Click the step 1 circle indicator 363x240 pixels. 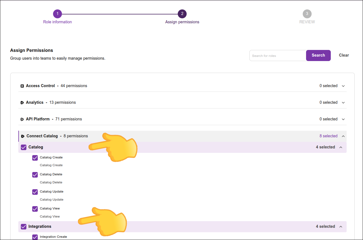[57, 14]
